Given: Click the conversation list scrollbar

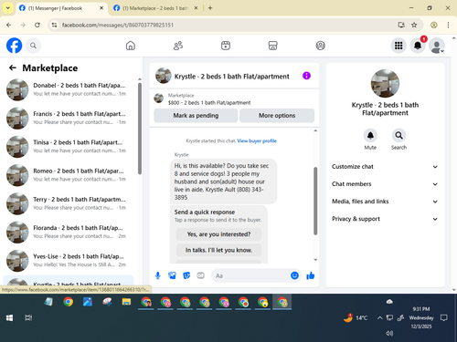Looking at the screenshot, I should [x=140, y=129].
